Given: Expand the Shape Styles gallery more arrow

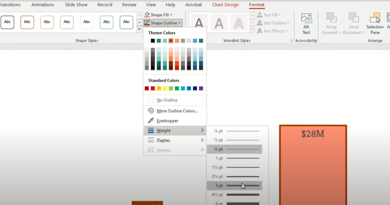Looking at the screenshot, I should pos(139,30).
